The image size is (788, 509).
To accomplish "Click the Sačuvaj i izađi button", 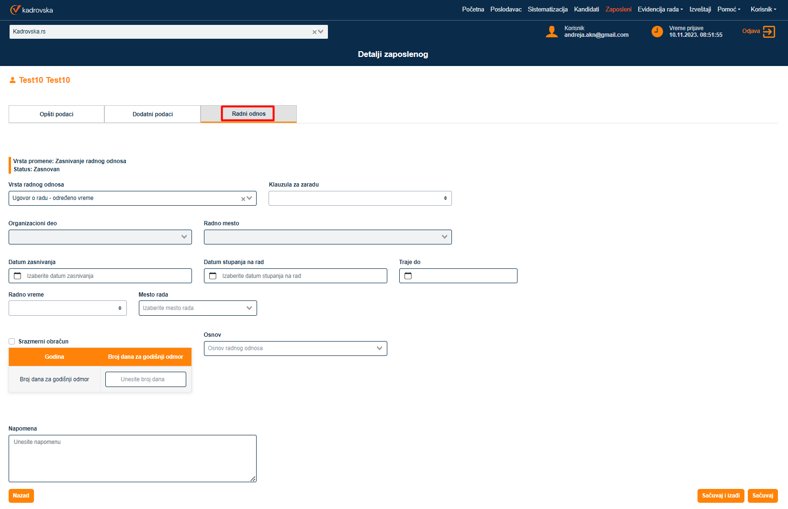I will pos(720,496).
